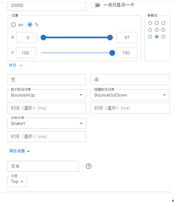Click the 宽 width input field
This screenshot has width=174, height=202.
[47, 80]
